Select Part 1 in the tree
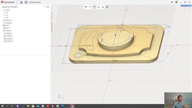Screen dimensions: 192x108 point(8,28)
